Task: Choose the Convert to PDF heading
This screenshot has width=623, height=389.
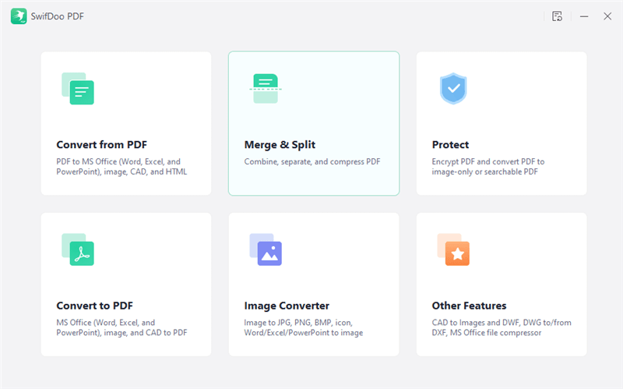Action: (94, 306)
